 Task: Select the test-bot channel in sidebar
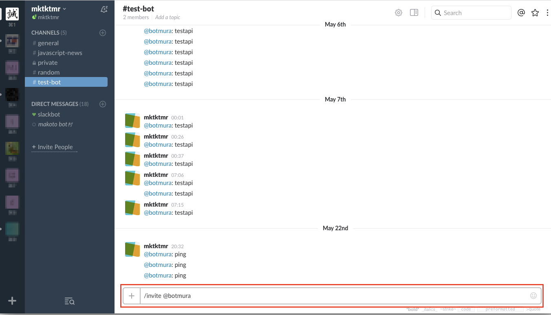(x=66, y=82)
